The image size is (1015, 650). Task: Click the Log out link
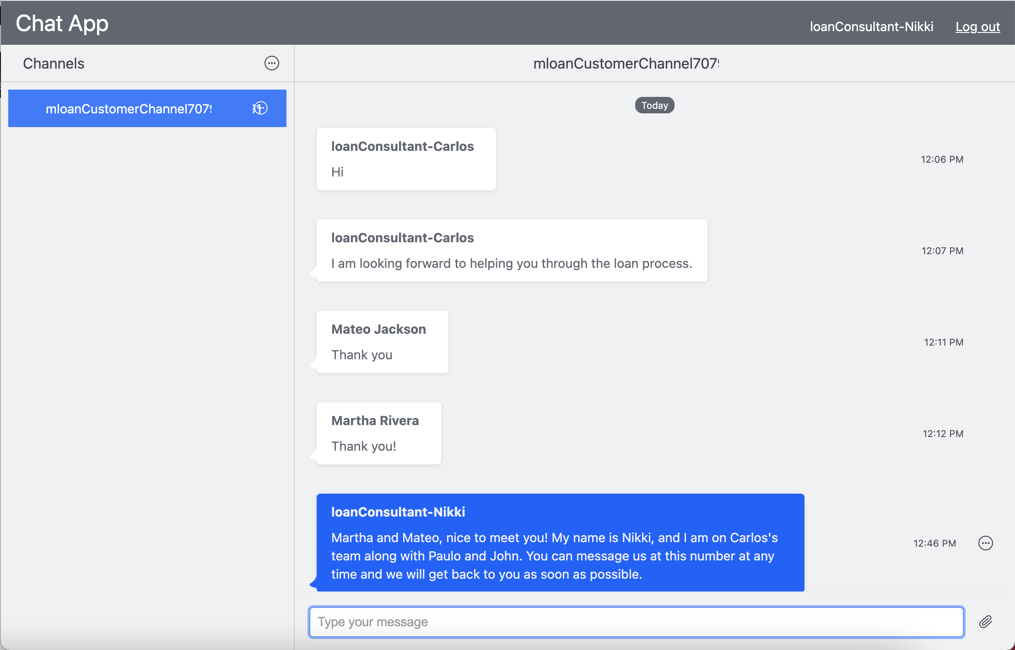pos(977,27)
